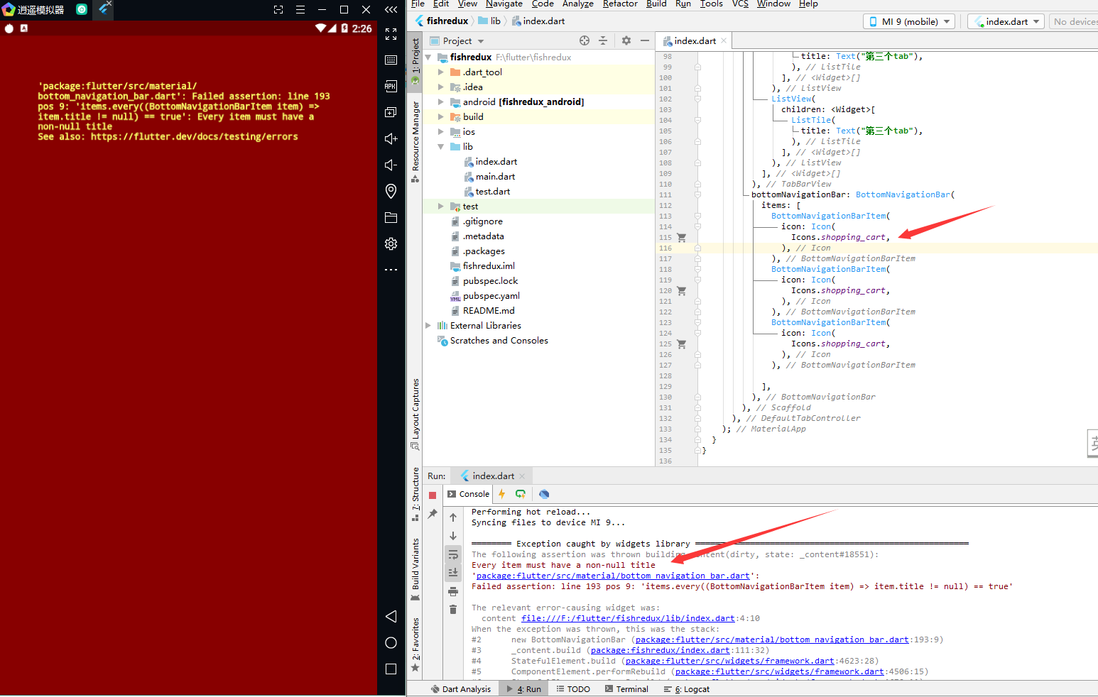Open file:///F:/flutter/fishredux/lib/index.dart link
Viewport: 1098px width, 697px height.
click(628, 618)
